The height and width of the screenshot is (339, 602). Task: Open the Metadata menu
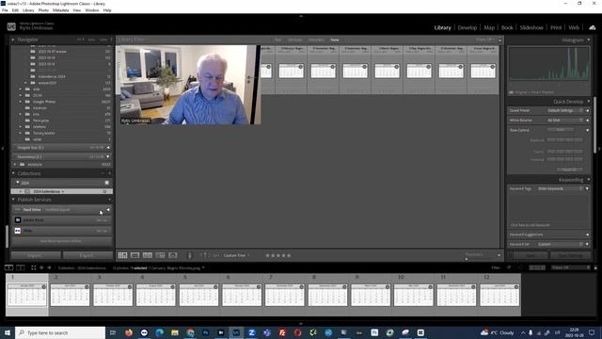point(60,10)
